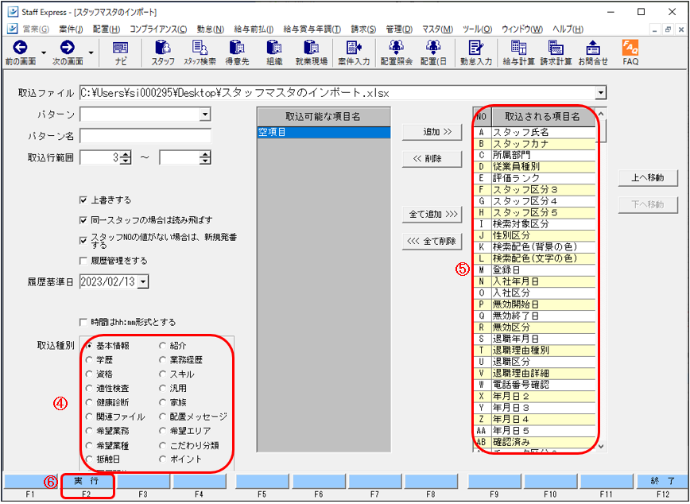This screenshot has width=690, height=504.
Task: Open the お問合せ inquiry icon
Action: point(593,52)
